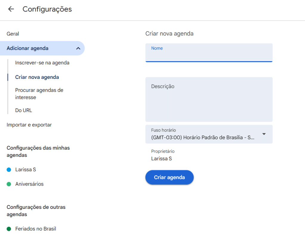The image size is (305, 238).
Task: Open Importar e exportar section
Action: click(x=29, y=125)
